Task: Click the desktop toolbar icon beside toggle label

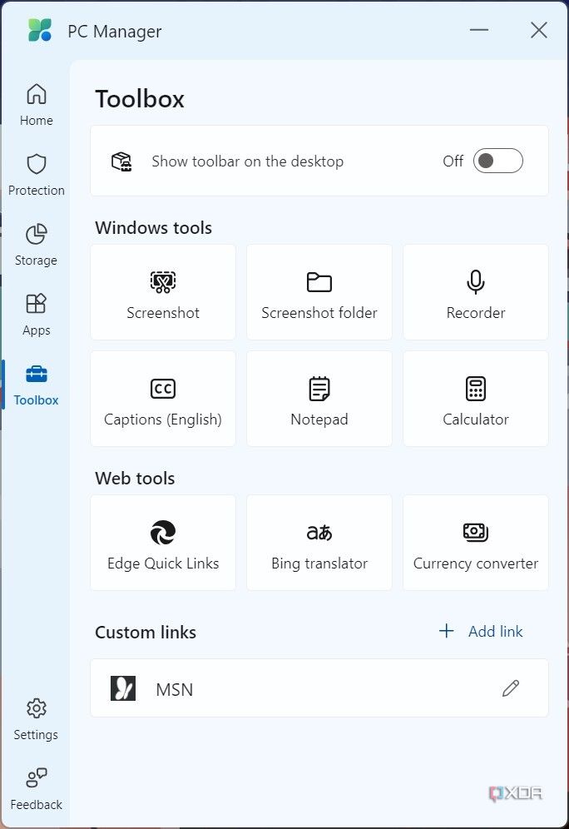Action: [121, 161]
